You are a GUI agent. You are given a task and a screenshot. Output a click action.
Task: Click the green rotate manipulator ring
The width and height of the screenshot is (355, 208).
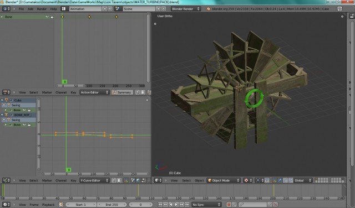coord(255,98)
